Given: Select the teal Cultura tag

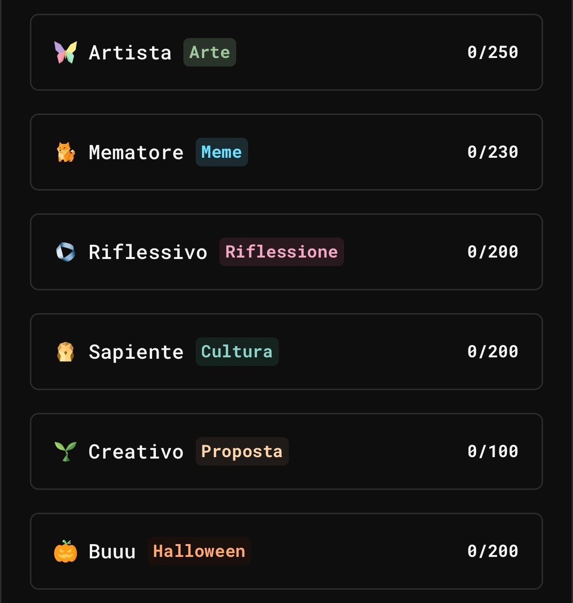Looking at the screenshot, I should coord(237,352).
